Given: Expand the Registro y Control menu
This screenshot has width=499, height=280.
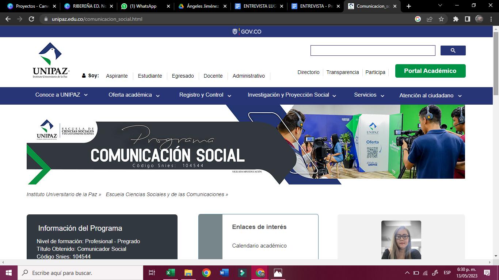Looking at the screenshot, I should click(205, 95).
